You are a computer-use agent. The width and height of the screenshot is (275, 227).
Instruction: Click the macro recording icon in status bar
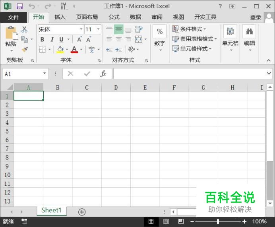tap(24, 221)
